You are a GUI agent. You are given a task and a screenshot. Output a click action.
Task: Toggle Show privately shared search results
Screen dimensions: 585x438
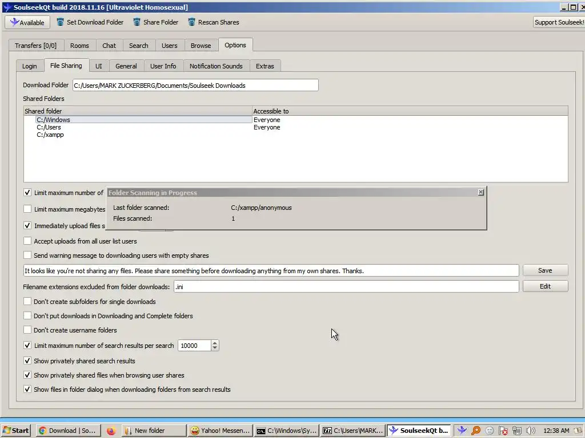click(x=27, y=360)
